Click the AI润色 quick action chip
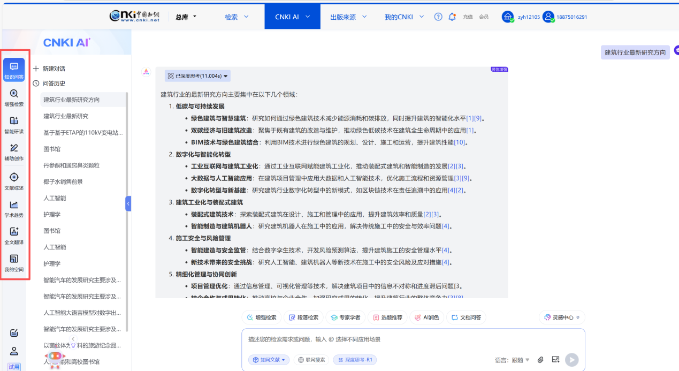 coord(426,317)
